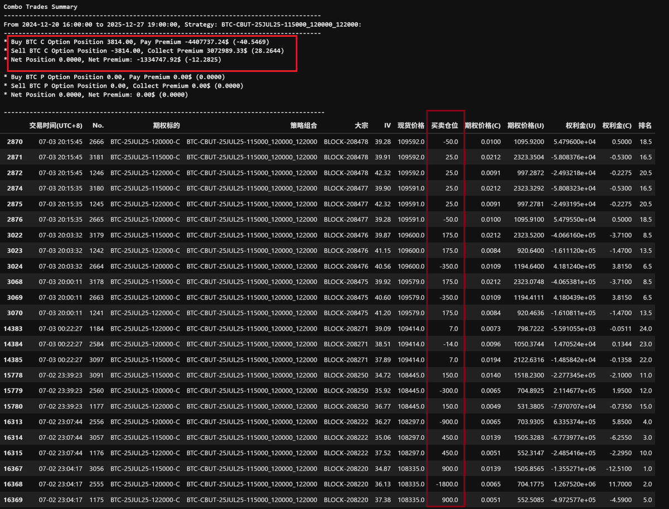Click the IV column header
This screenshot has height=509, width=669.
(387, 126)
